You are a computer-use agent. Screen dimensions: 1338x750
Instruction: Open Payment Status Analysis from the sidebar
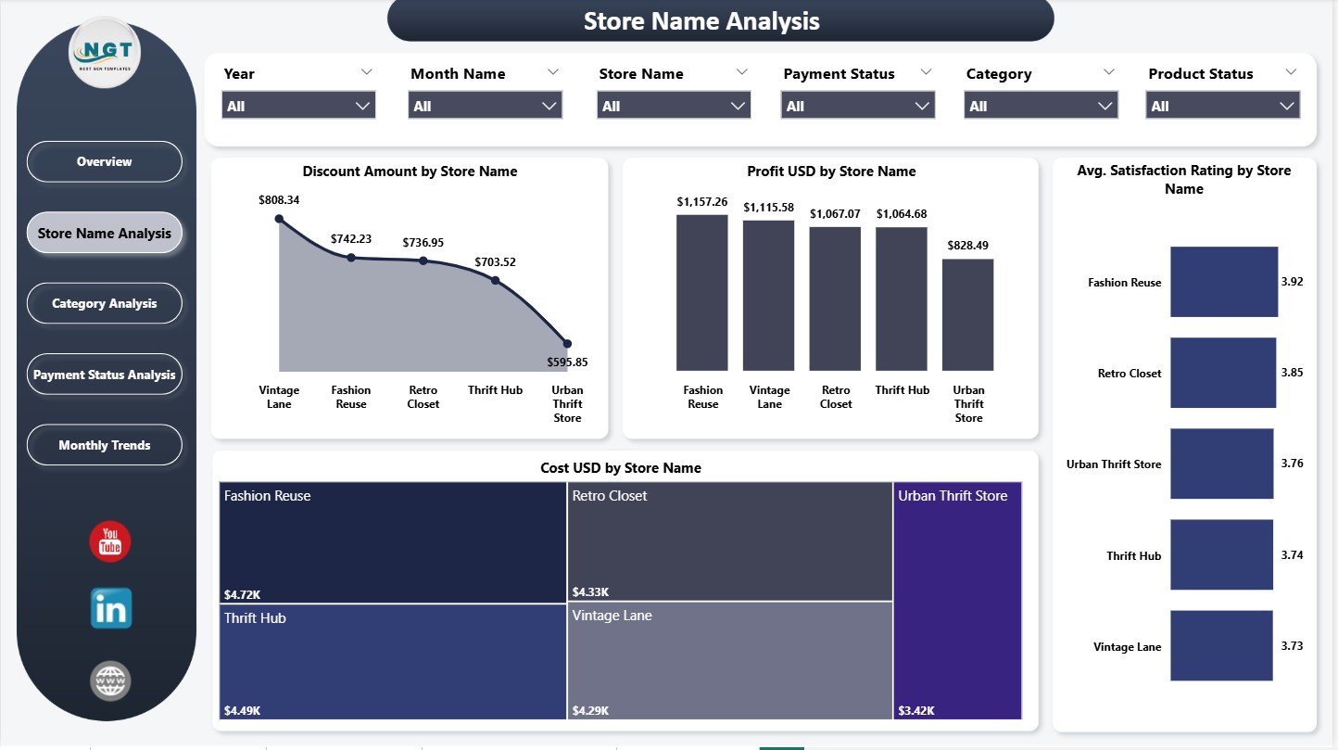click(x=104, y=375)
